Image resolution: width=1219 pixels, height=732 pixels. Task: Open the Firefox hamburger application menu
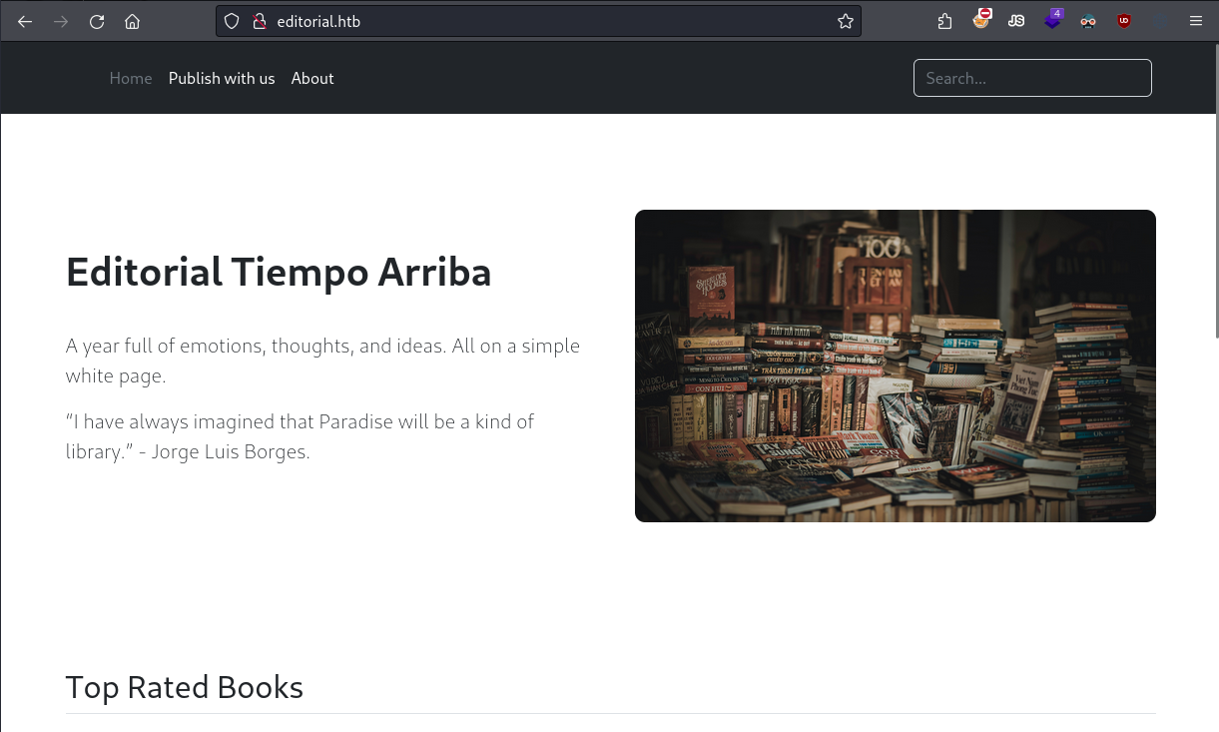[1196, 21]
